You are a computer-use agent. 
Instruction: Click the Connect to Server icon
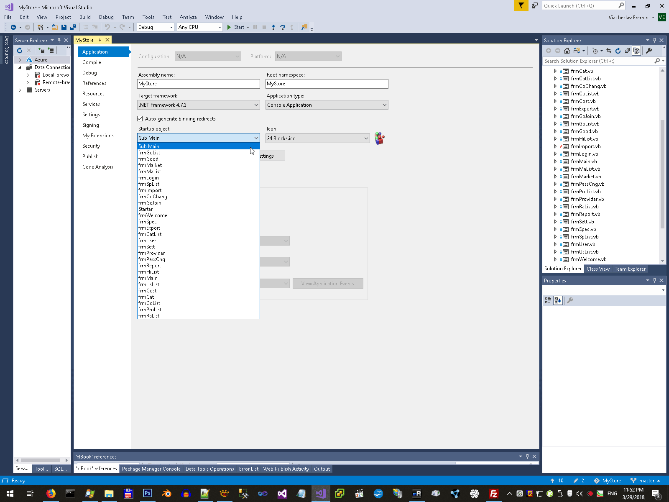(x=51, y=50)
